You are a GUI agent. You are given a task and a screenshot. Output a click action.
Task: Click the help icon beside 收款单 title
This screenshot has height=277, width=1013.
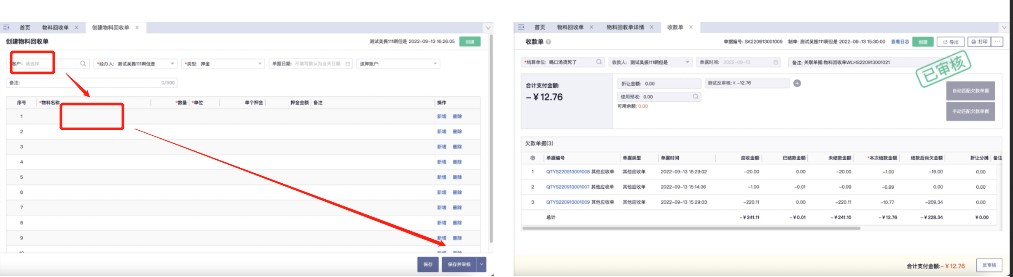548,42
